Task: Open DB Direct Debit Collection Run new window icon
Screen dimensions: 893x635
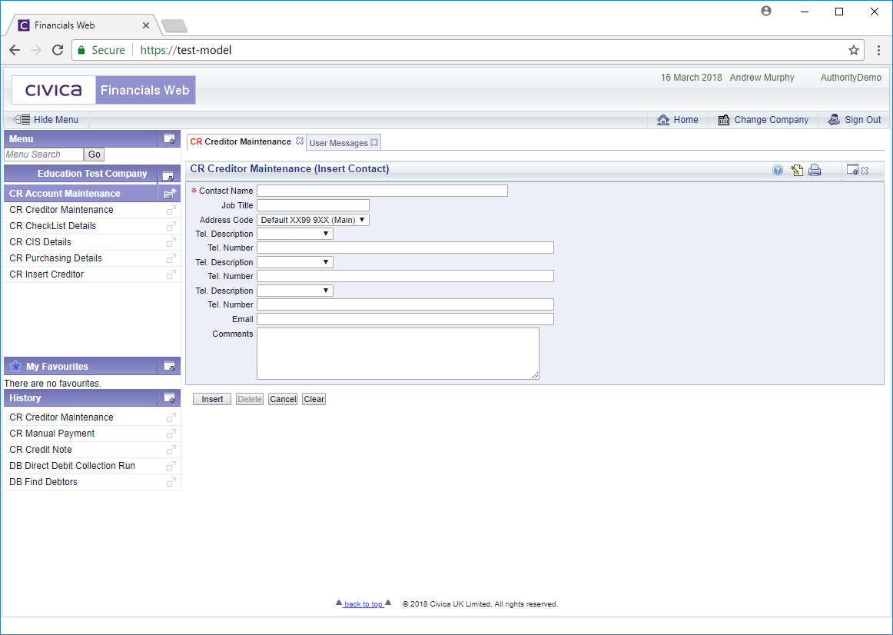Action: coord(171,466)
